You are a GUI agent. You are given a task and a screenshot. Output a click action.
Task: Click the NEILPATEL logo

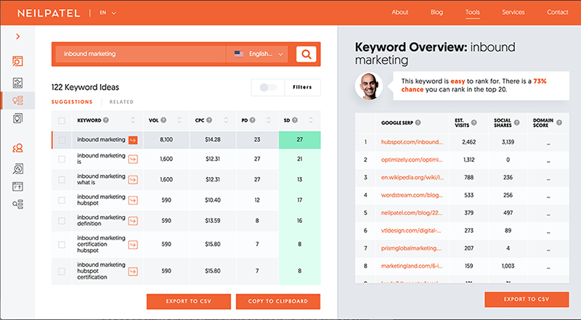pos(49,13)
